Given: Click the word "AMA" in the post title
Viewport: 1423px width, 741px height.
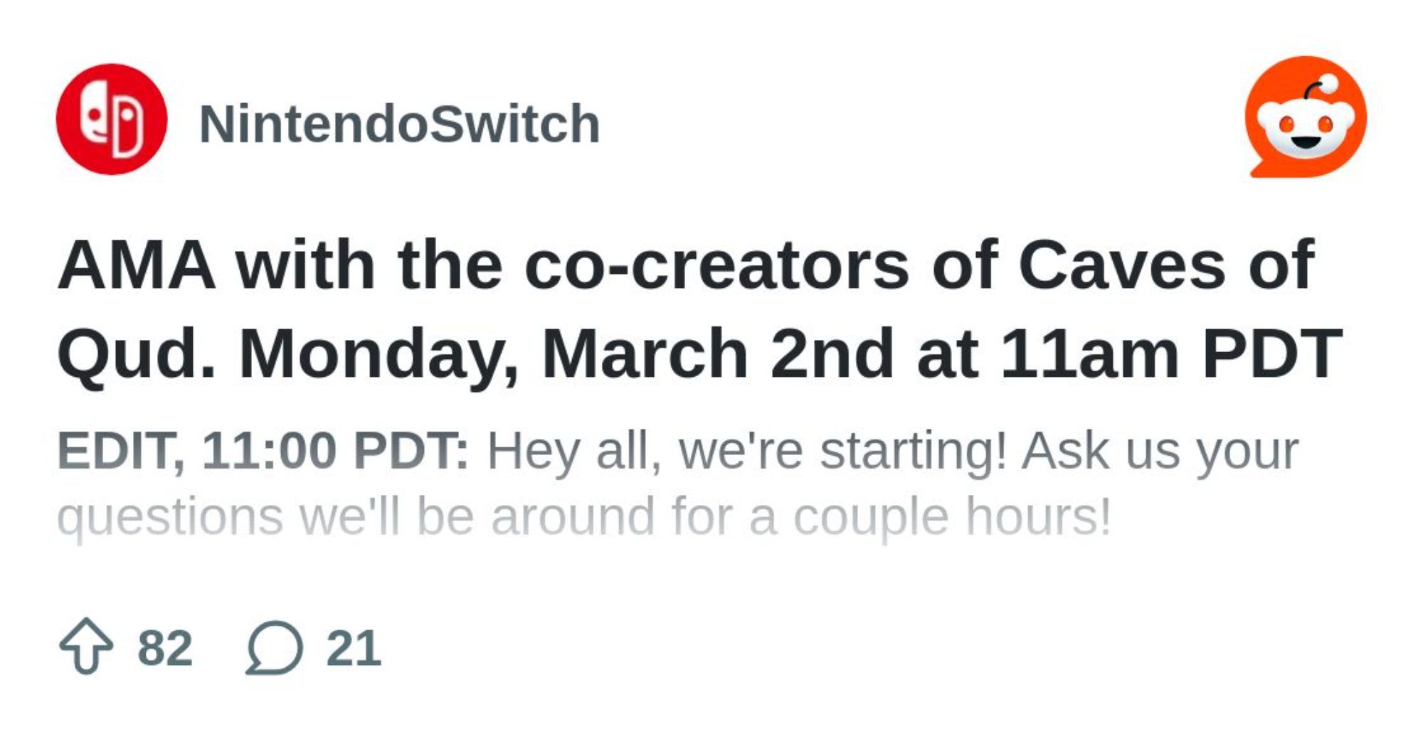Looking at the screenshot, I should click(x=137, y=266).
